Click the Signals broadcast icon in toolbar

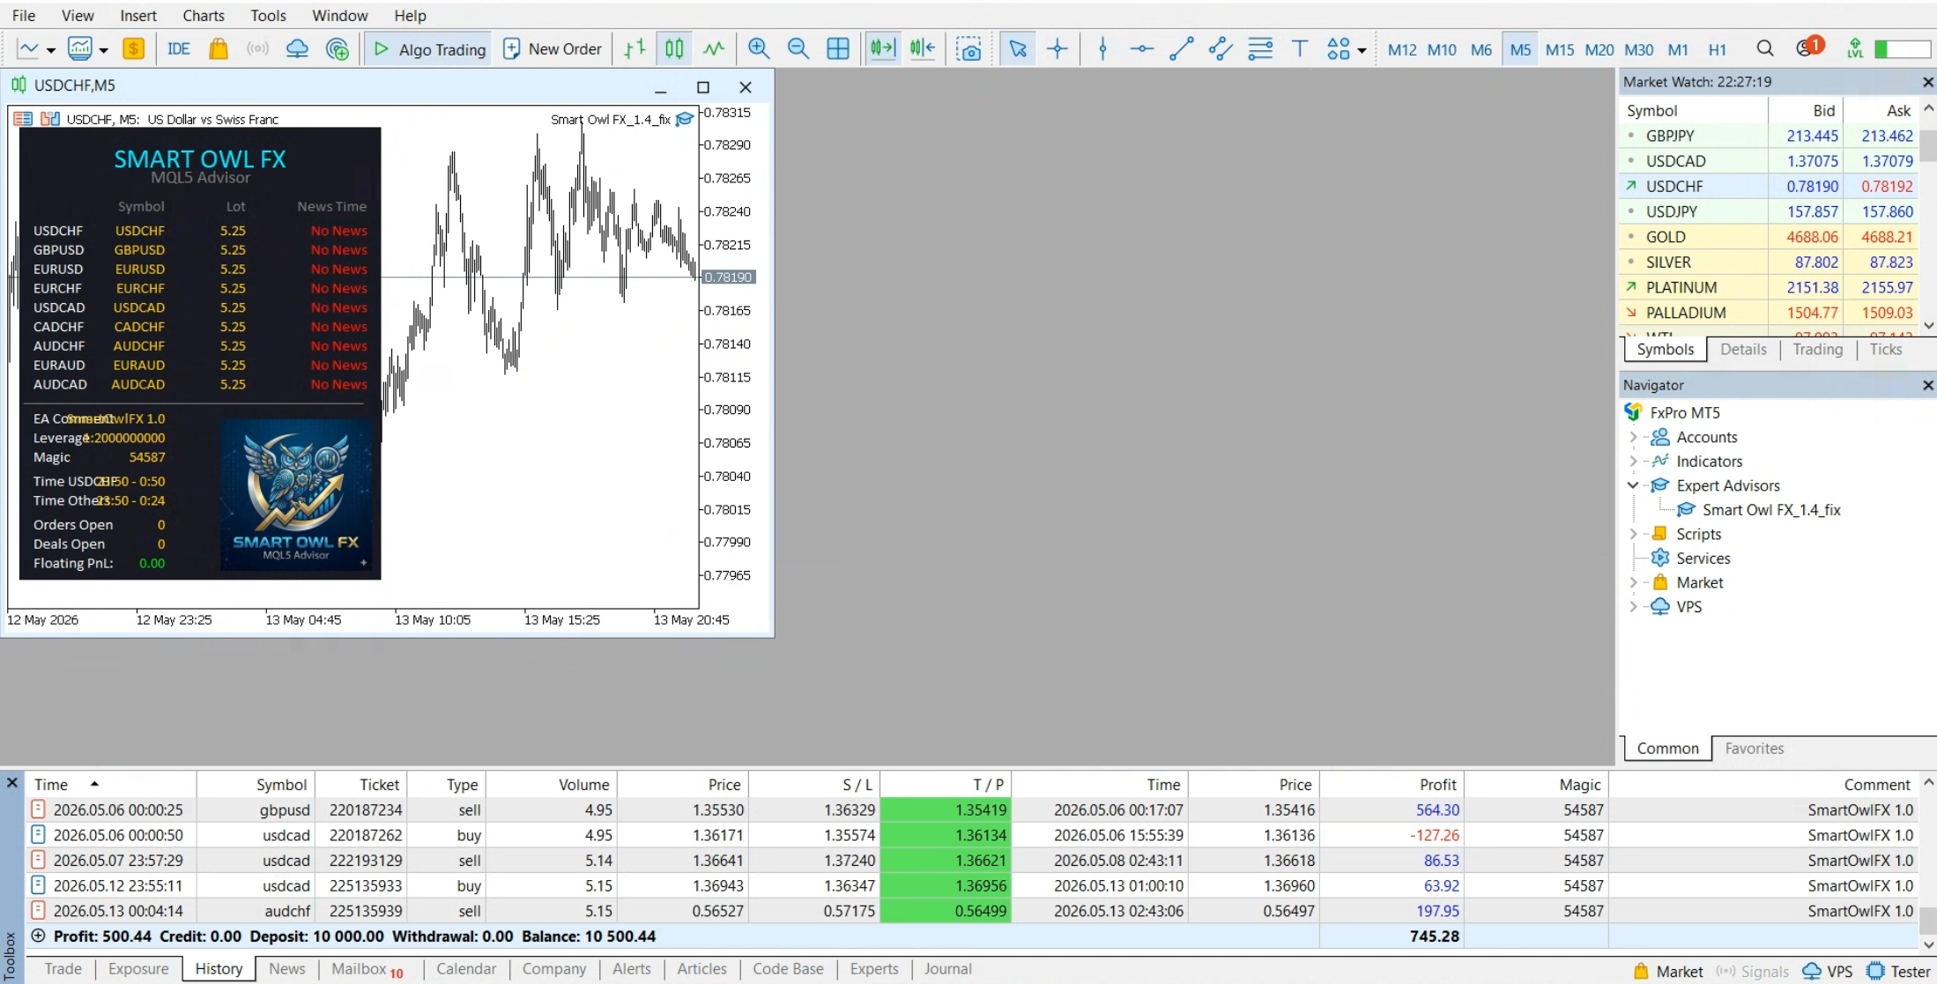click(x=257, y=49)
